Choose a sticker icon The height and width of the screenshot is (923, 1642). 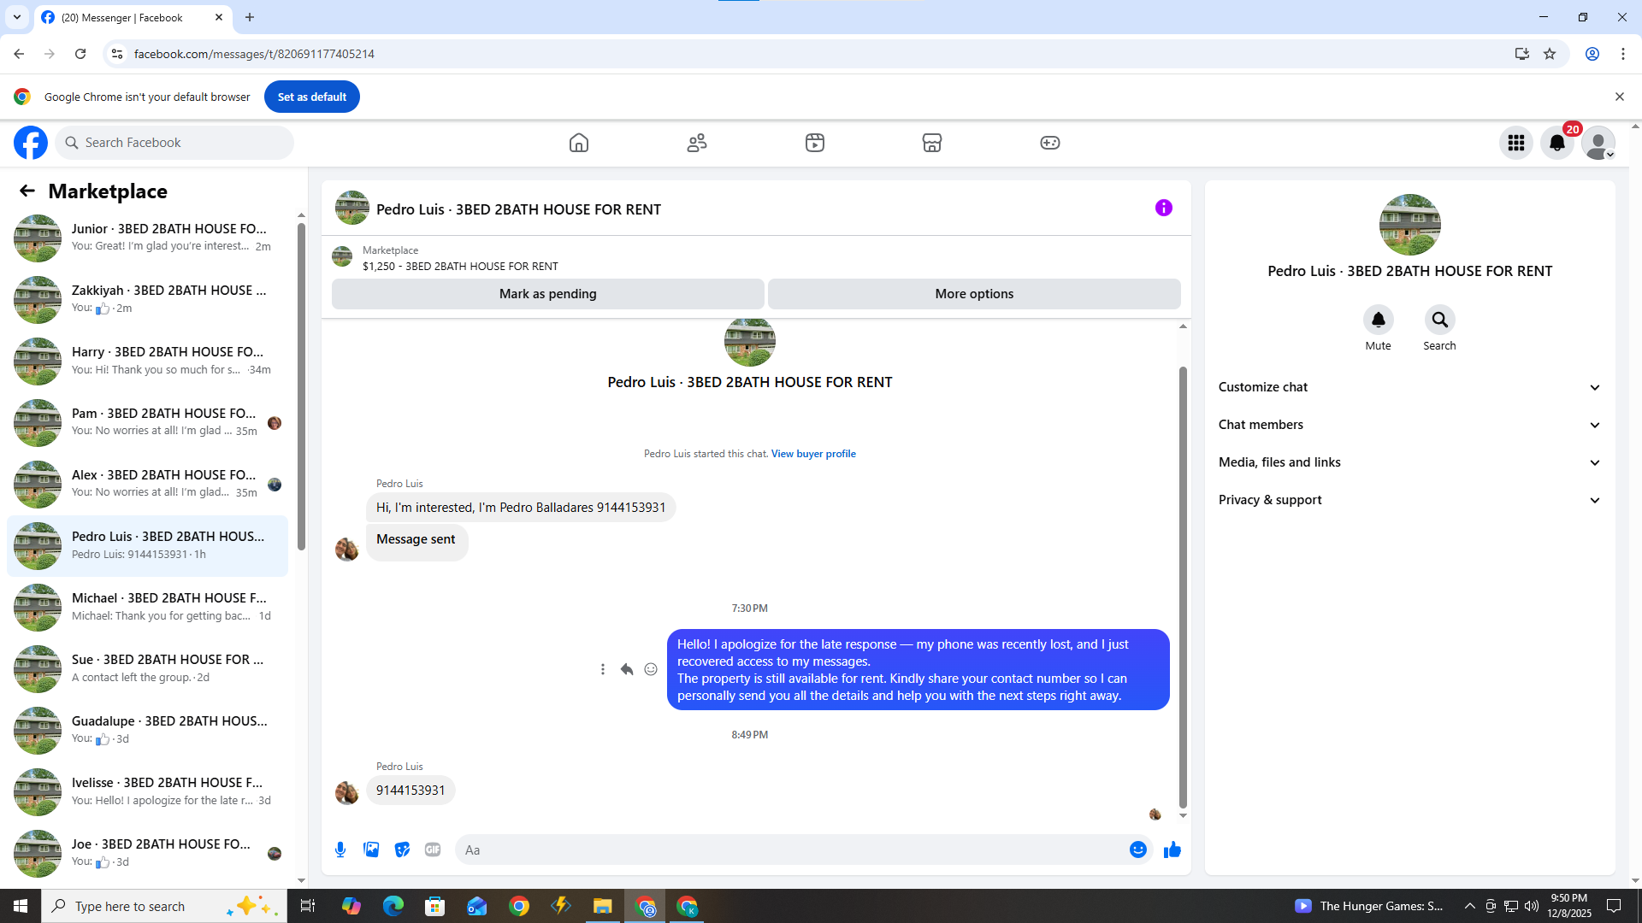[x=402, y=850]
